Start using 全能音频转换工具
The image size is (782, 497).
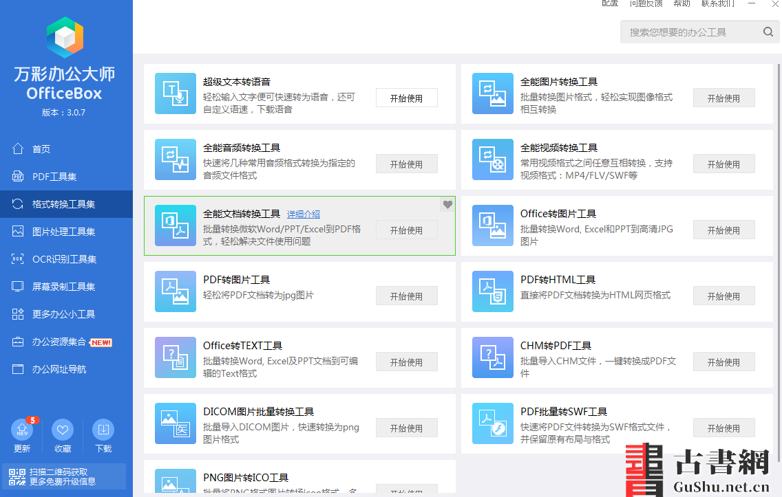click(x=406, y=164)
